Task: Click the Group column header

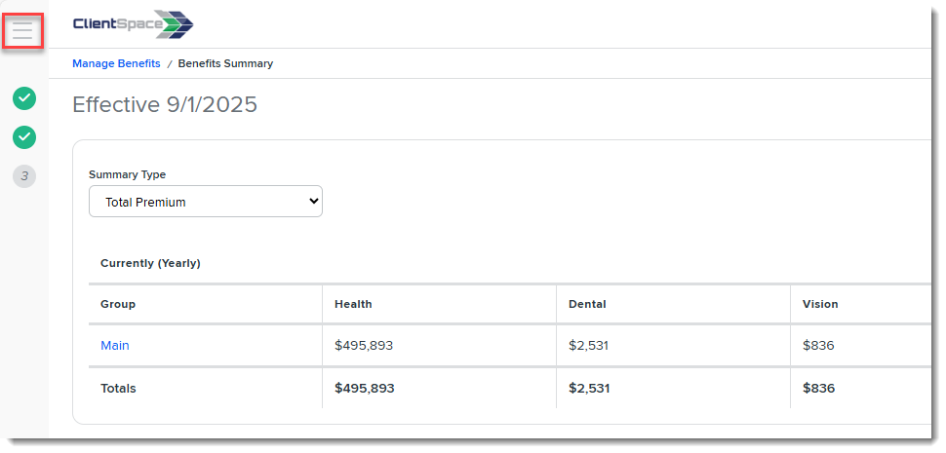Action: (x=118, y=304)
